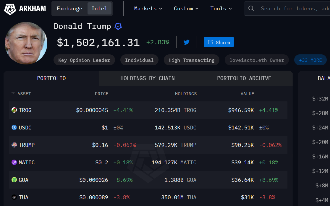Click Donald Trump's profile picture
Viewport: 330px width, 206px height.
point(26,43)
